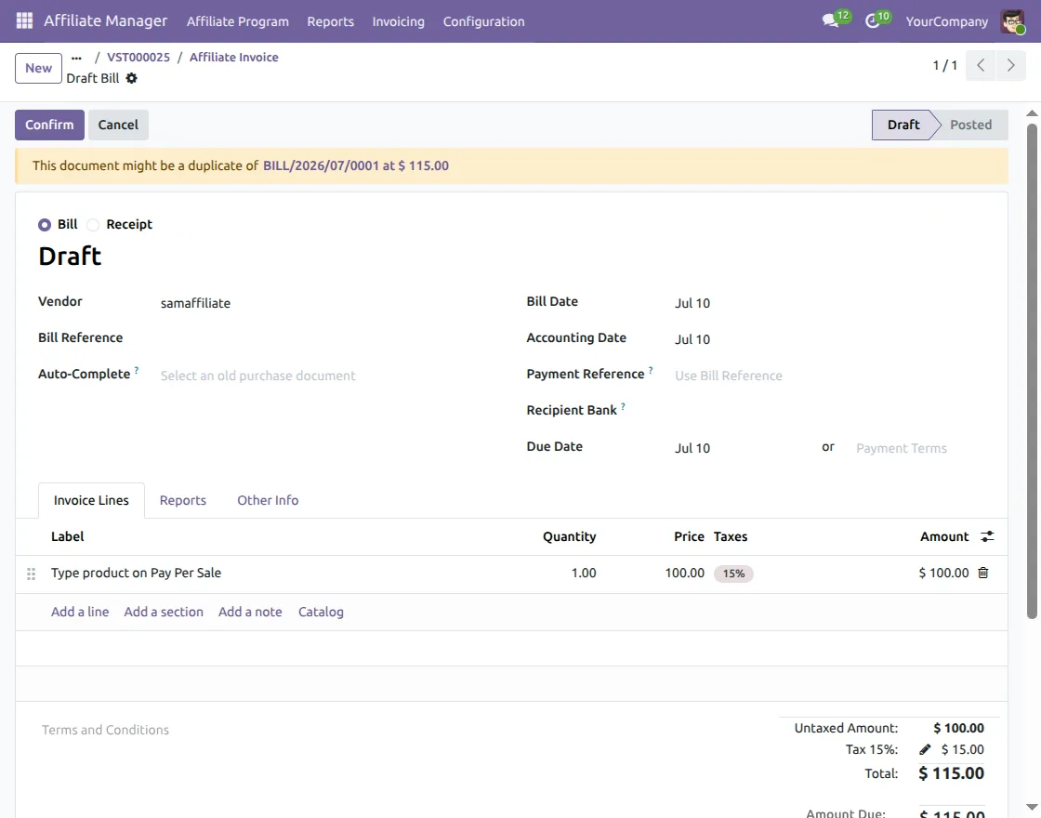Image resolution: width=1041 pixels, height=818 pixels.
Task: Open the Reports top menu
Action: click(x=330, y=21)
